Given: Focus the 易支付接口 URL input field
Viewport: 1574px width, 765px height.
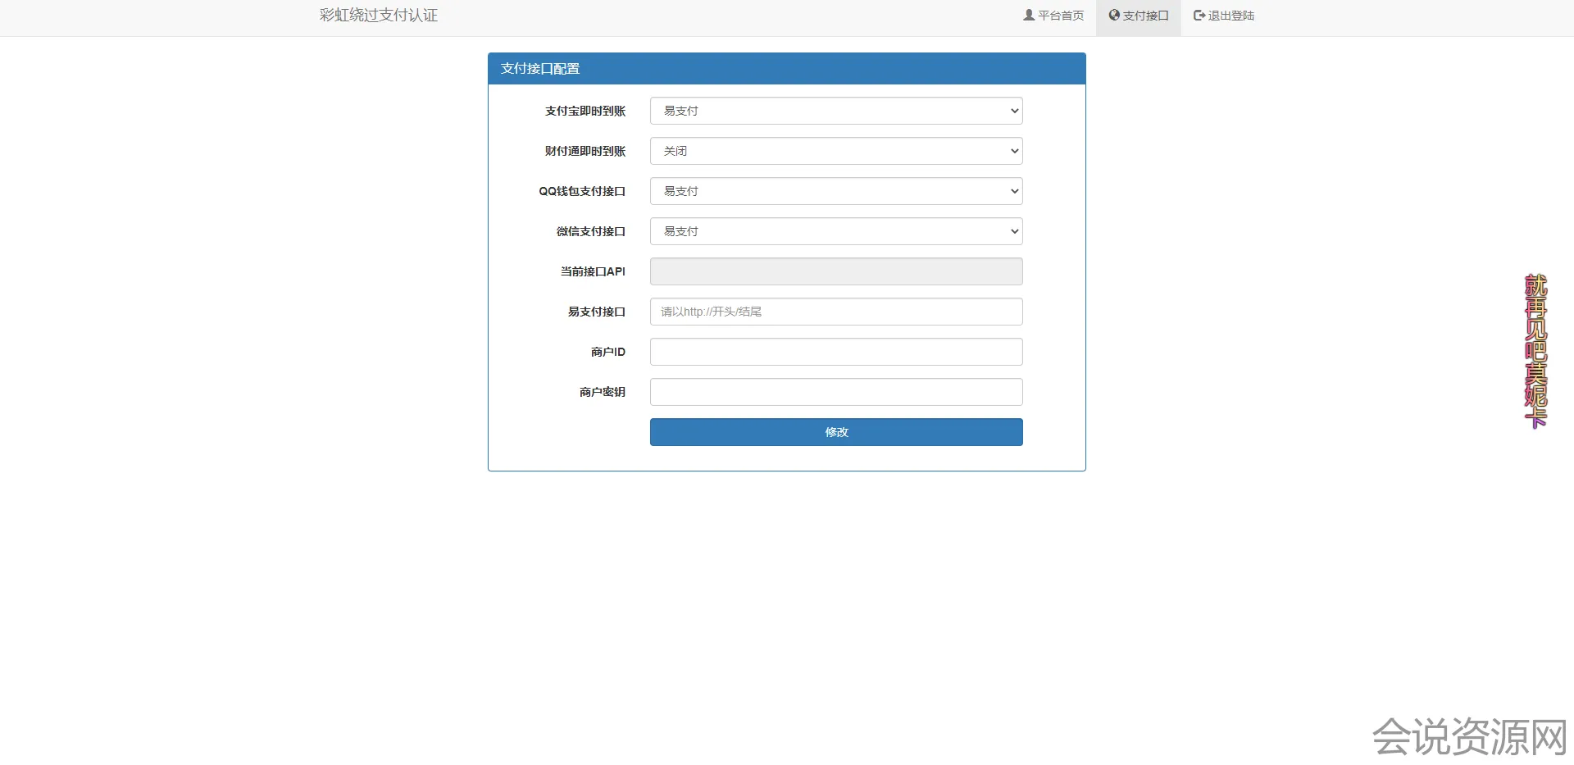Looking at the screenshot, I should 835,312.
